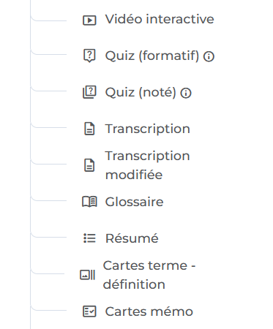Image resolution: width=273 pixels, height=329 pixels.
Task: Select the Quiz (formatif) entry
Action: (x=152, y=56)
